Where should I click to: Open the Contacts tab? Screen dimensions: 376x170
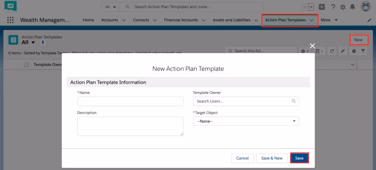coord(141,20)
